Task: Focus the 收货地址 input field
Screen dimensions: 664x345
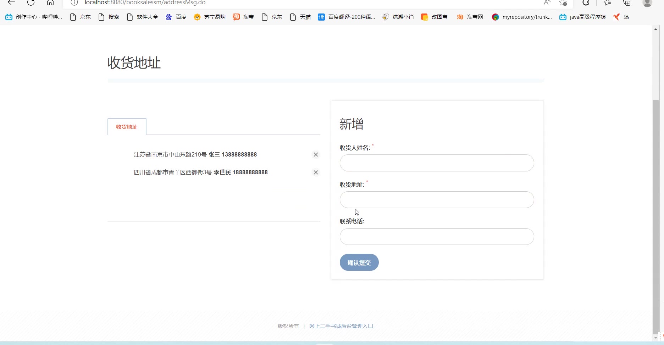Action: pos(437,199)
